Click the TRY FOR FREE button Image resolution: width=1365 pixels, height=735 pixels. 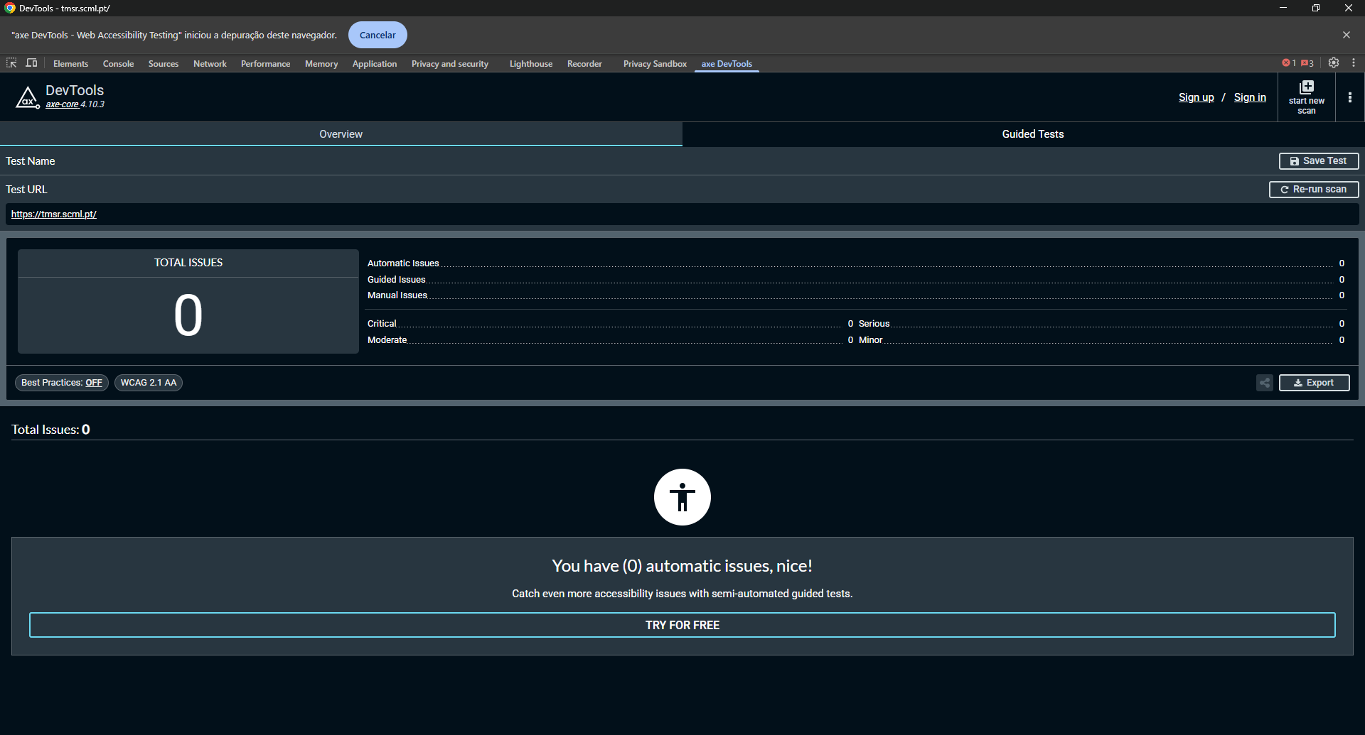pos(682,625)
